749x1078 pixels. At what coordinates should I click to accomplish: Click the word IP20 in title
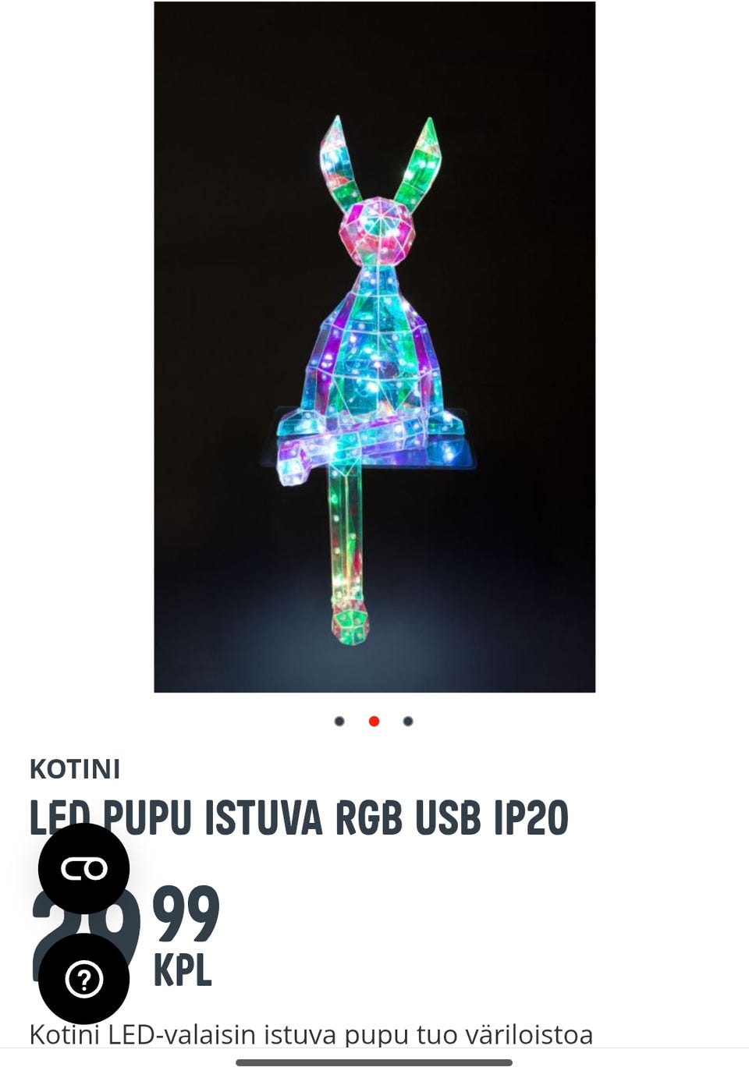pos(531,817)
